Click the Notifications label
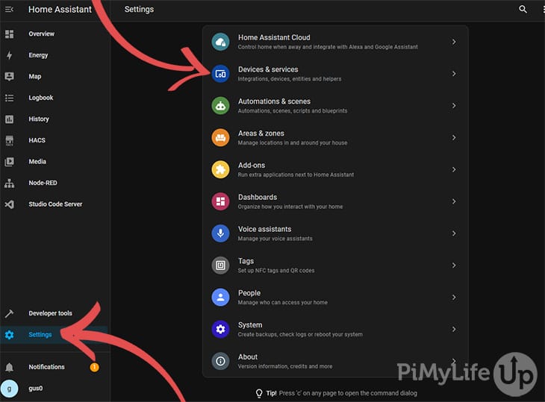 click(x=46, y=367)
